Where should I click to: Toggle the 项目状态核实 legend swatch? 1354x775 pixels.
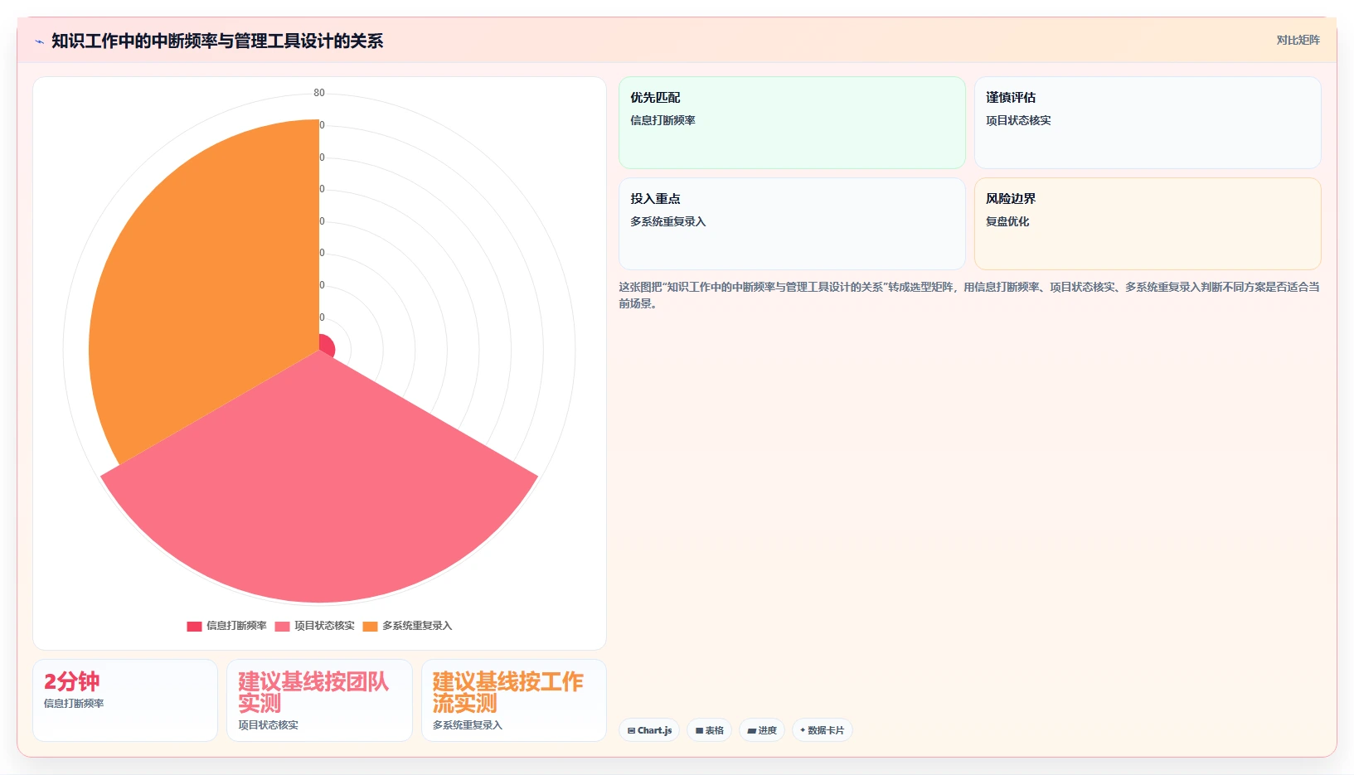click(283, 627)
